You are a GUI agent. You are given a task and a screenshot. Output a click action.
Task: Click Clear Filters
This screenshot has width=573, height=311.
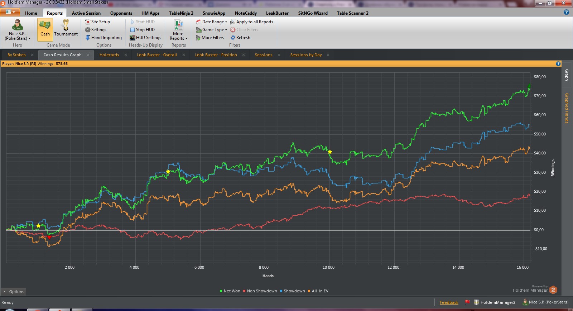click(x=244, y=30)
